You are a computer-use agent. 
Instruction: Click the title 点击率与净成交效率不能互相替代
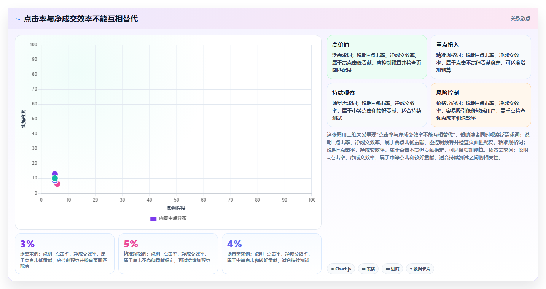coord(81,19)
